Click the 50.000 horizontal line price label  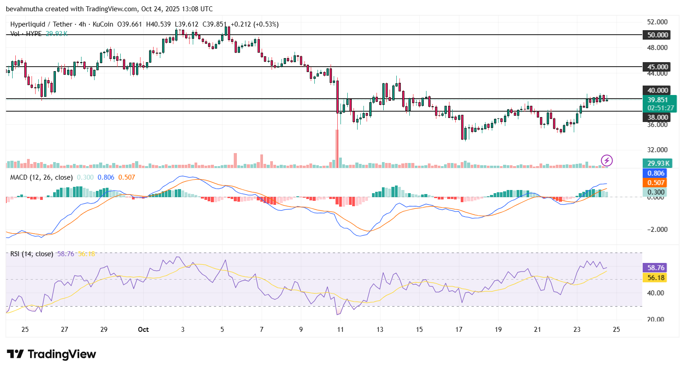658,35
